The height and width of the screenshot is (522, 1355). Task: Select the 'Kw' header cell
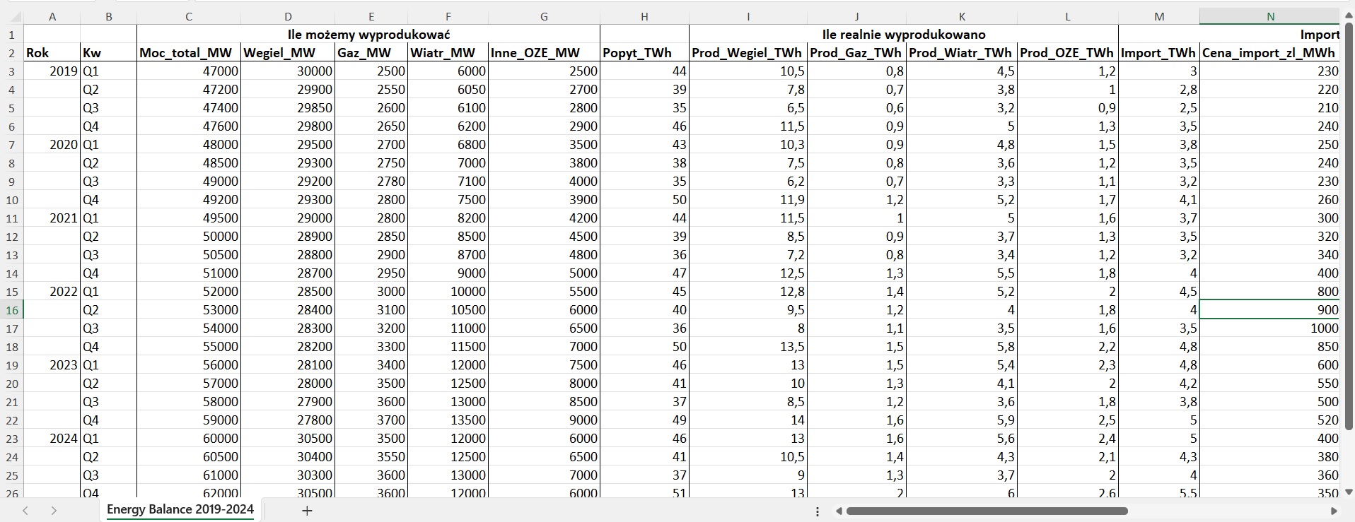(108, 52)
